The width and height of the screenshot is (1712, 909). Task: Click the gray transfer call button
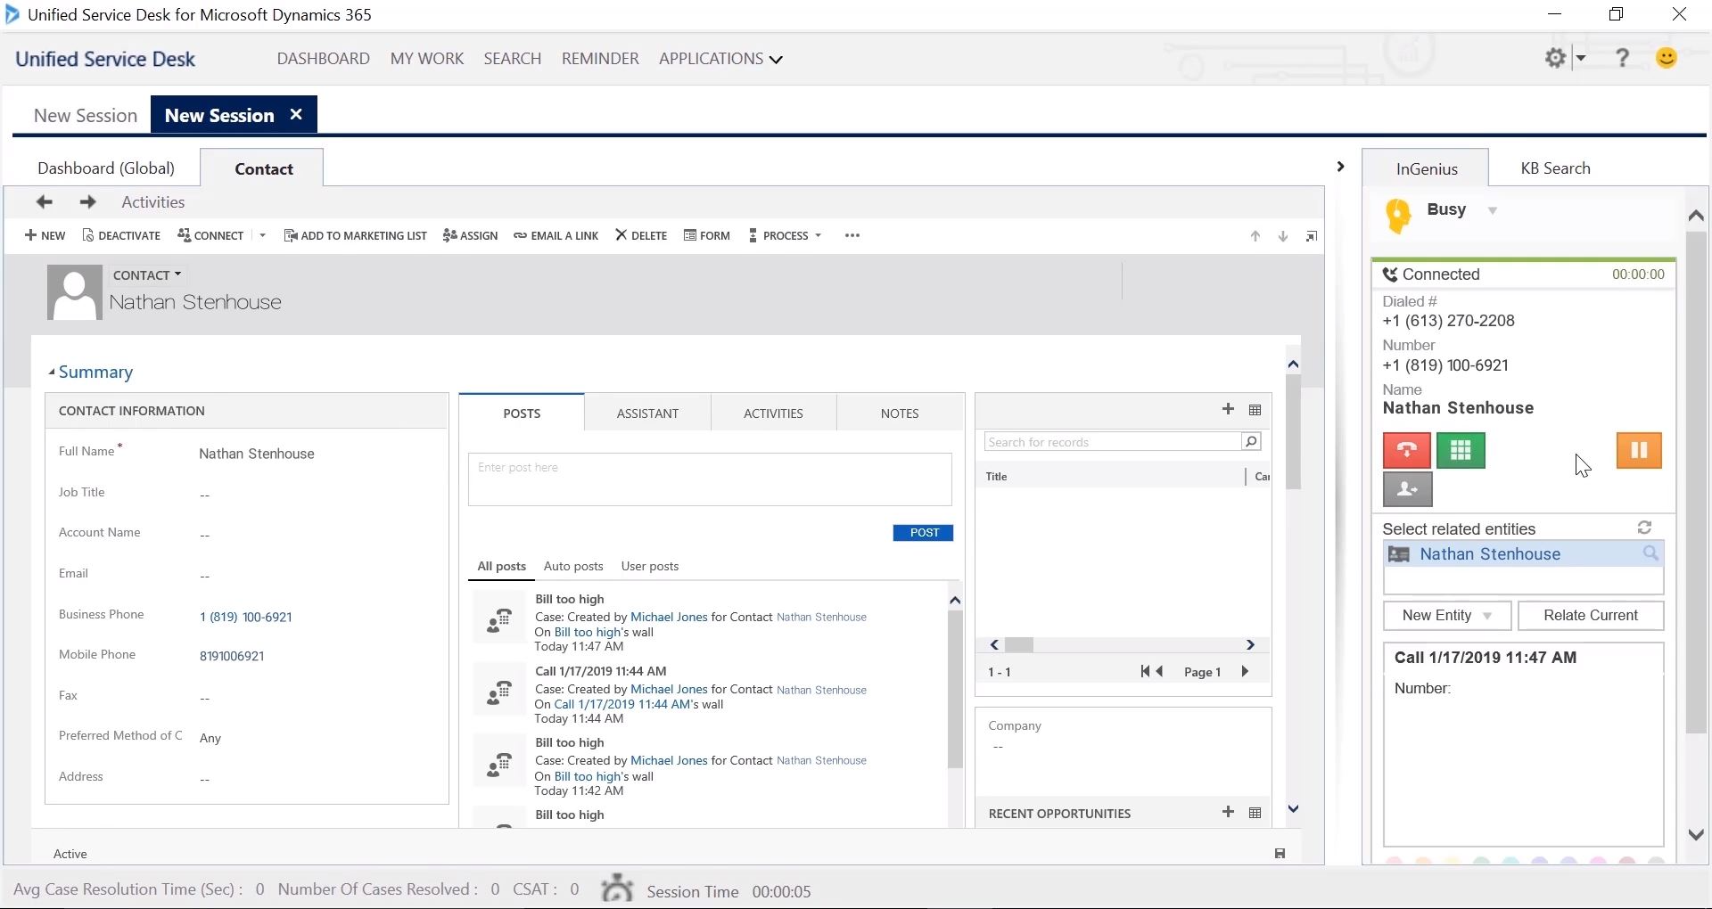click(1407, 489)
